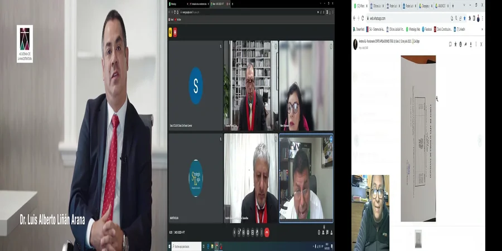Open a new tab in the Meet browser window
502x251 pixels.
tap(233, 4)
